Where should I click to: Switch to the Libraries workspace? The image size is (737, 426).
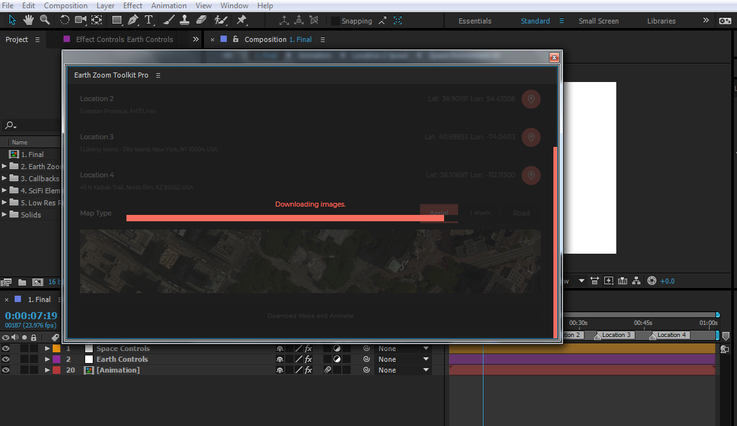(x=661, y=21)
